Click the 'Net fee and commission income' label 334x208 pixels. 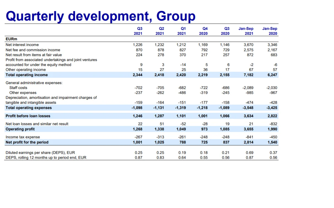pyautogui.click(x=33, y=50)
